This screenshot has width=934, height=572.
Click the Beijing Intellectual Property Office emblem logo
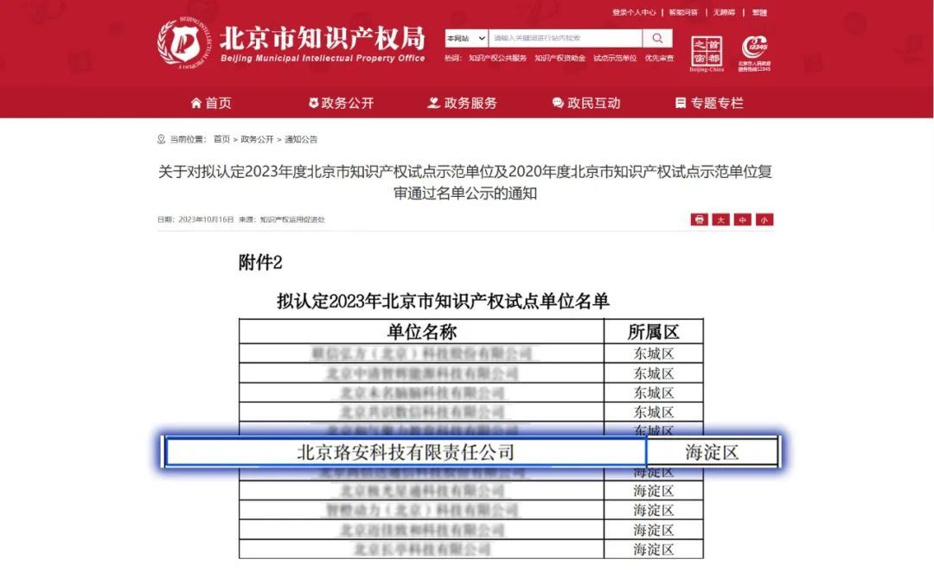(x=184, y=42)
